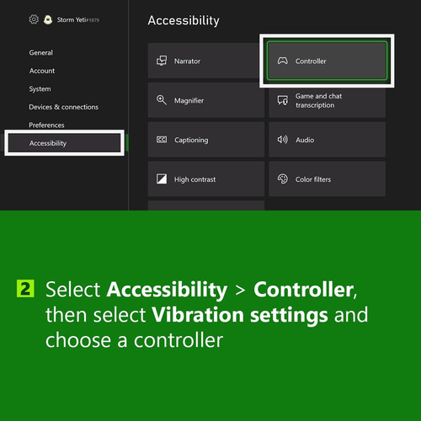Click the chat transcription speech icon
This screenshot has width=421, height=421.
(283, 100)
